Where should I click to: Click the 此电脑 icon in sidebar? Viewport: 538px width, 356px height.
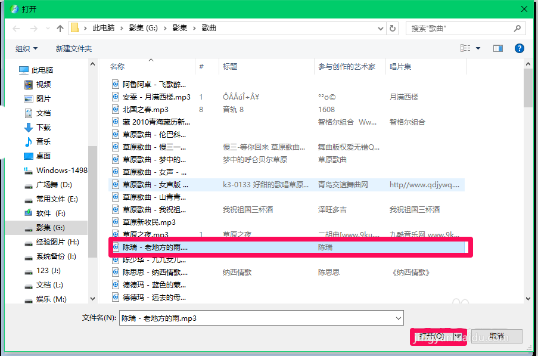tap(22, 68)
